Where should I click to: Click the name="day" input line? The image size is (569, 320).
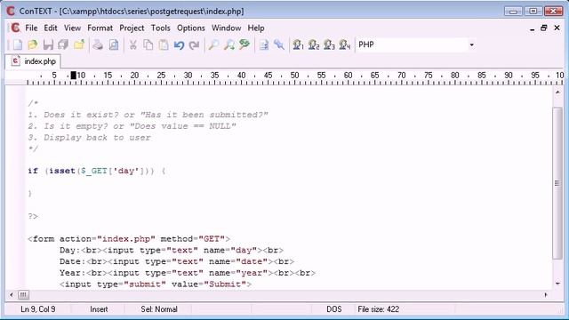pyautogui.click(x=172, y=251)
